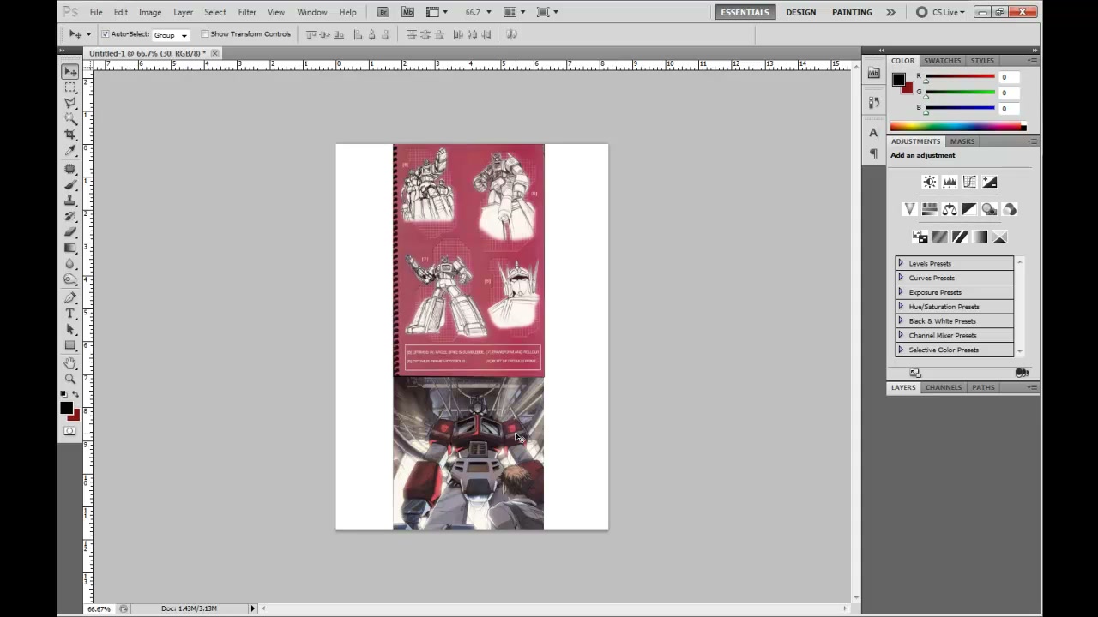Add a Color Balance adjustment
The width and height of the screenshot is (1098, 617).
click(950, 209)
